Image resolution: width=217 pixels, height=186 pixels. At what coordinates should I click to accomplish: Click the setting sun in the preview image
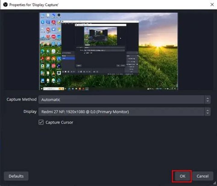pos(159,44)
